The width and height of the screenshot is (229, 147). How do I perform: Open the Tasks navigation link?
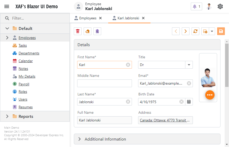point(23,45)
